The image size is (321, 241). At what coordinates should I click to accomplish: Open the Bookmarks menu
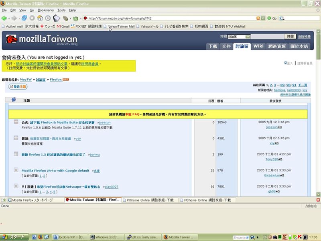46,10
